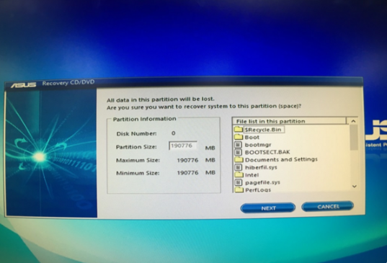The image size is (387, 263).
Task: Click the CANCEL button
Action: point(328,207)
